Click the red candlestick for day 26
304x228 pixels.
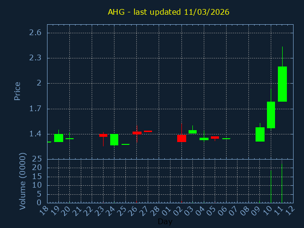[137, 133]
